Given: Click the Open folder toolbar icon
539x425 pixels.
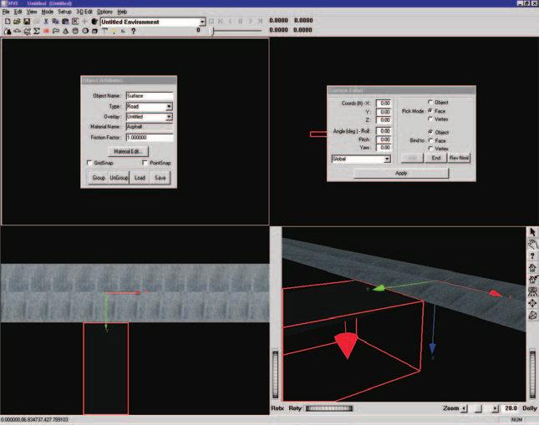Looking at the screenshot, I should (x=17, y=22).
